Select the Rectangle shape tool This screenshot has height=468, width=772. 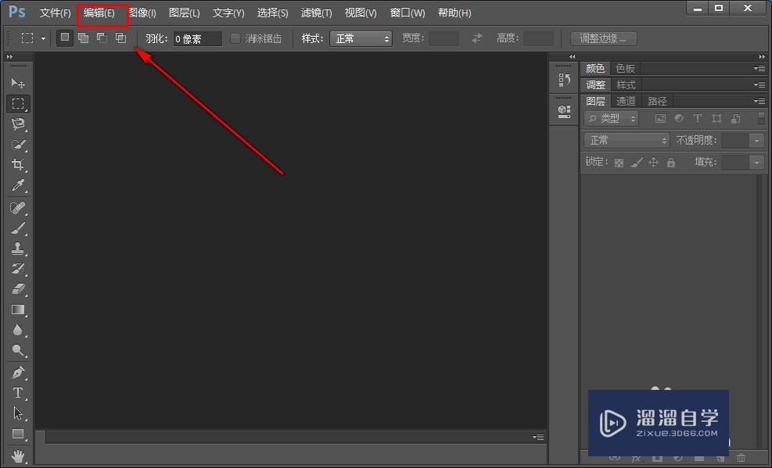(18, 434)
